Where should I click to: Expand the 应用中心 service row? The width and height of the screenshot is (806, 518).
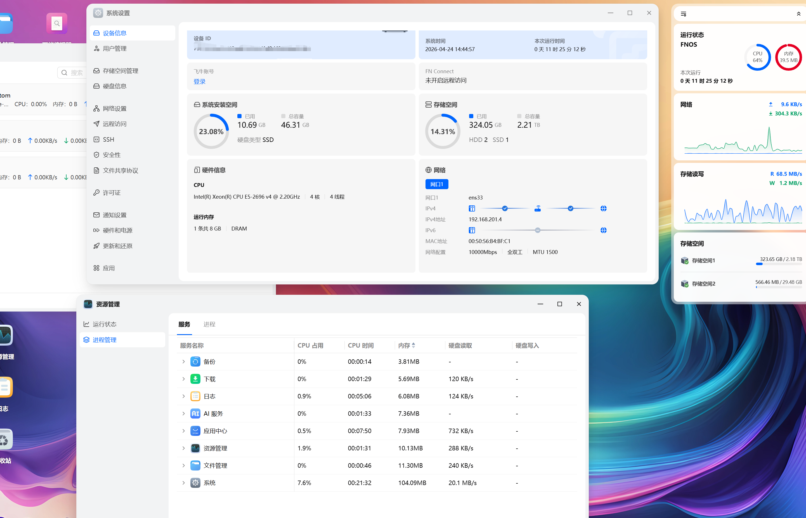183,431
